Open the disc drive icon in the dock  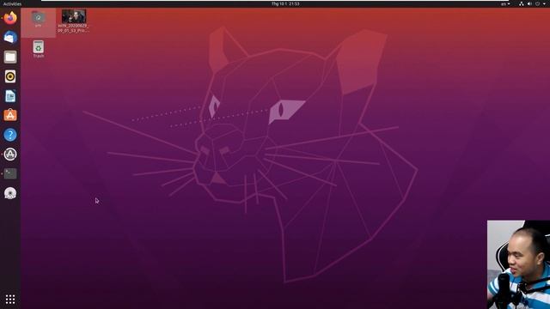(10, 193)
